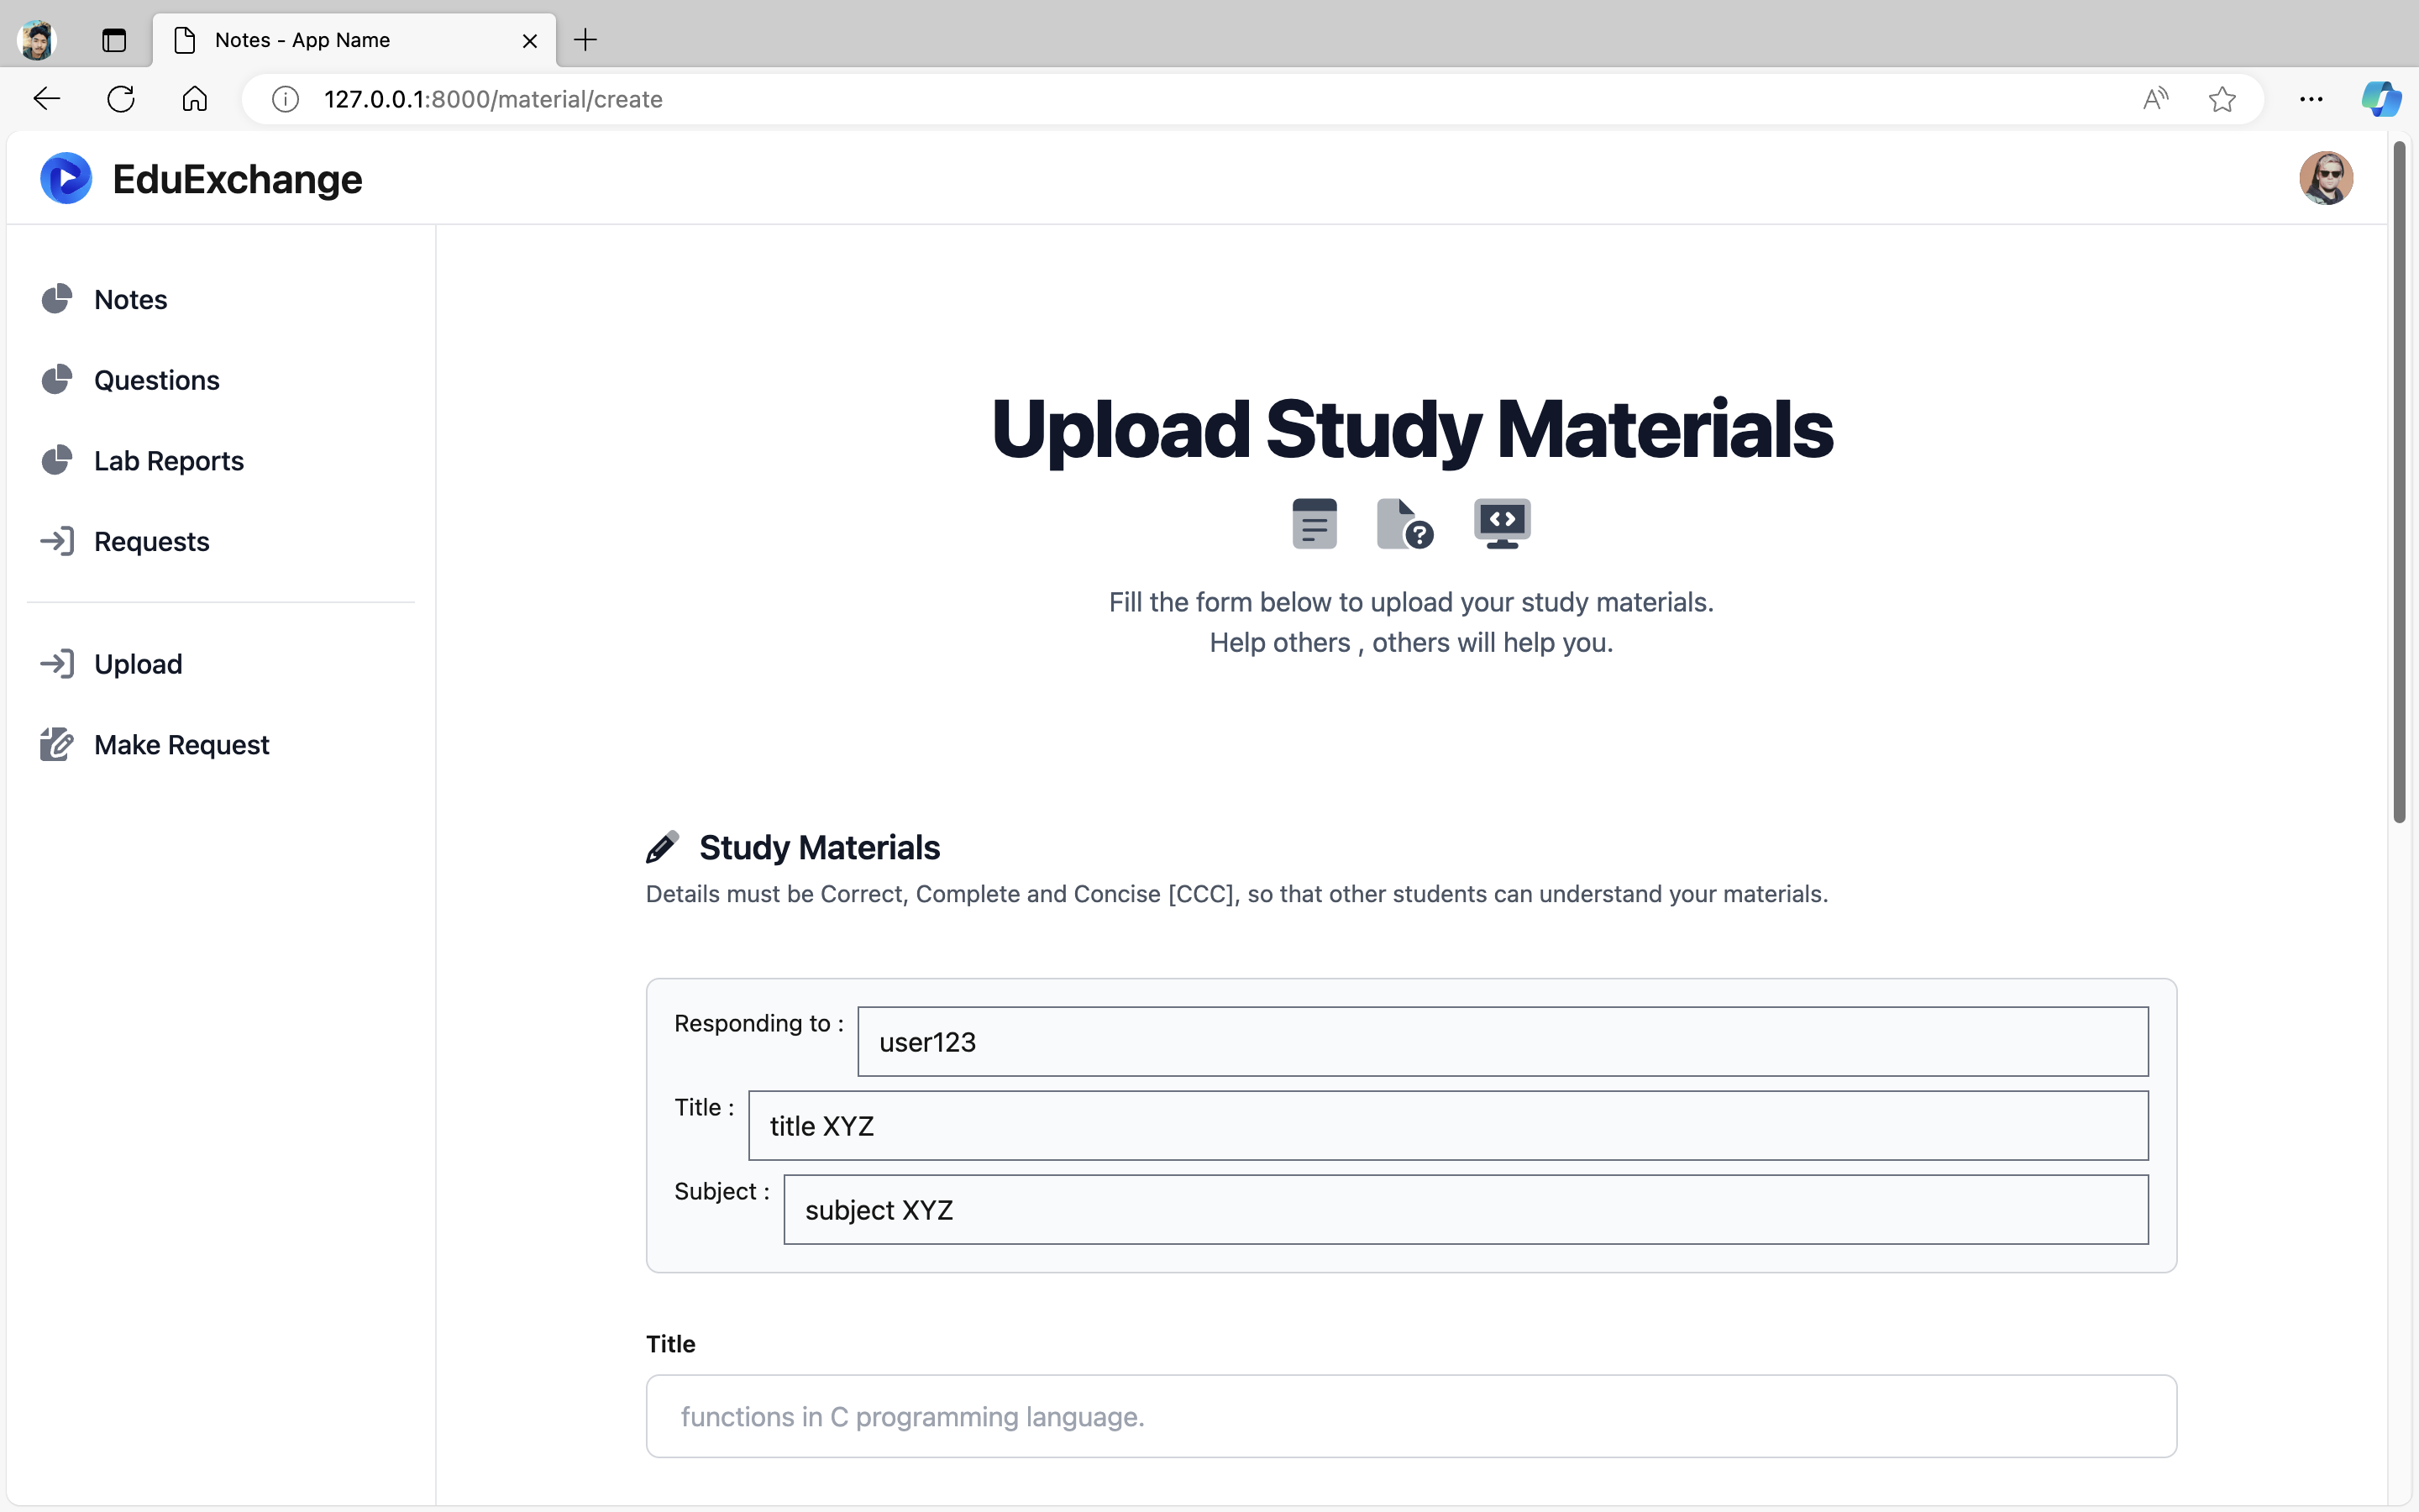Screen dimensions: 2419x1512
Task: Open browser settings and more menu
Action: (2310, 99)
